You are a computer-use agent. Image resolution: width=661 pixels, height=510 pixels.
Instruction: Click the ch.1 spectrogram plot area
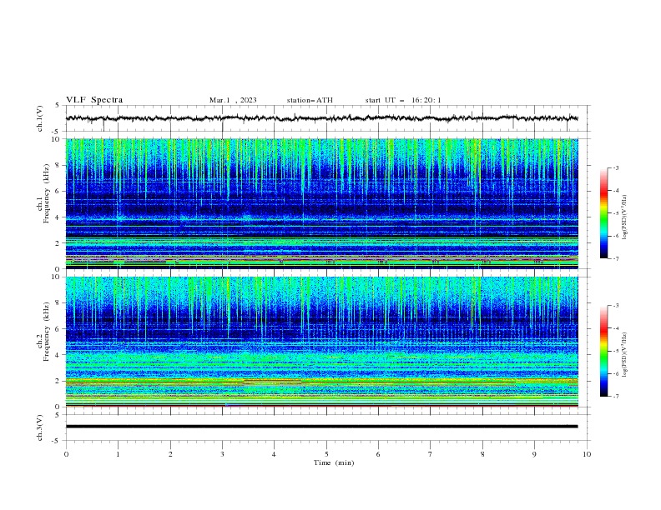[x=321, y=203]
